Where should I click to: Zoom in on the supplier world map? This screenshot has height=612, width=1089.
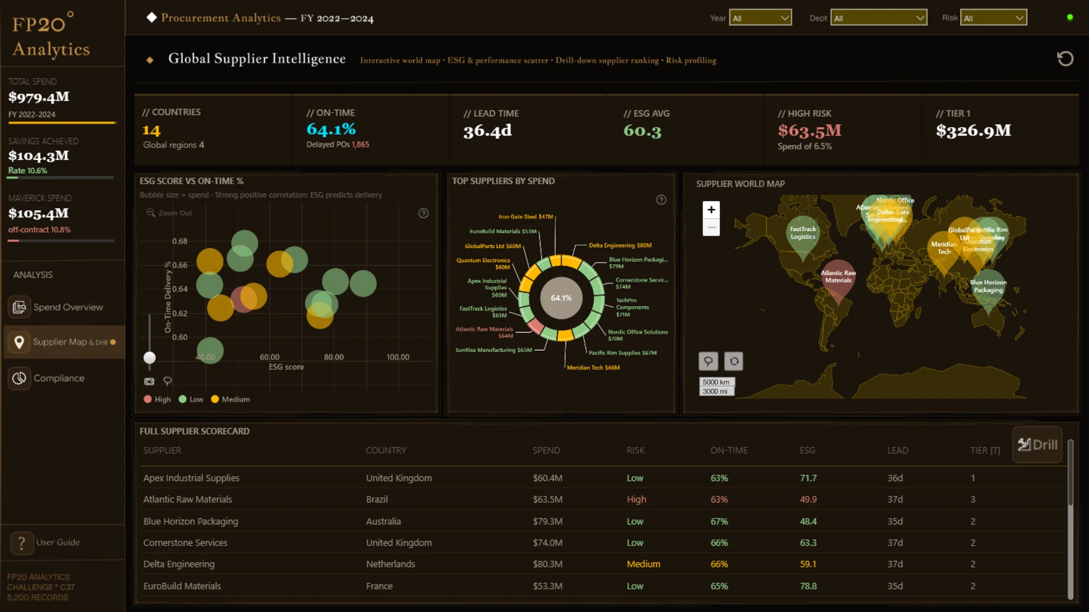tap(711, 210)
